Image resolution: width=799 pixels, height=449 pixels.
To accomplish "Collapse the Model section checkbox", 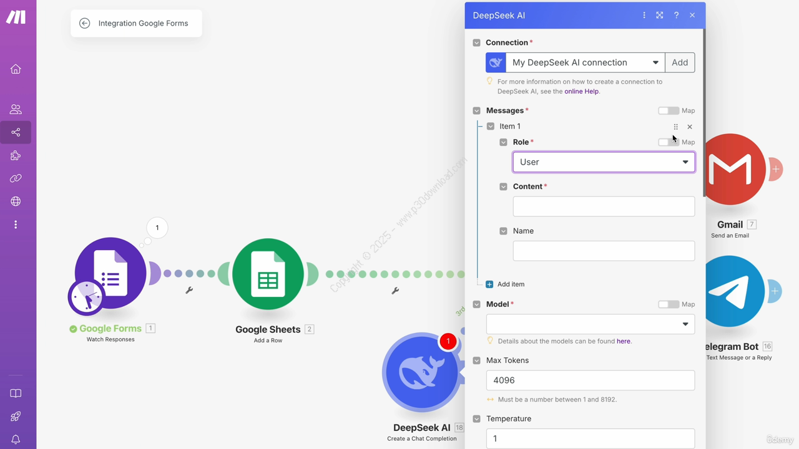I will click(x=477, y=304).
